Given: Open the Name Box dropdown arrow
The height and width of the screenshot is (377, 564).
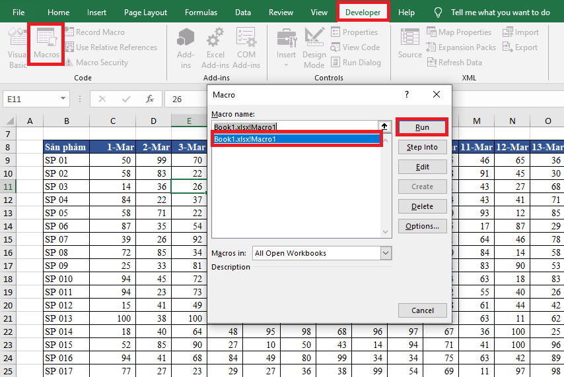Looking at the screenshot, I should (63, 99).
